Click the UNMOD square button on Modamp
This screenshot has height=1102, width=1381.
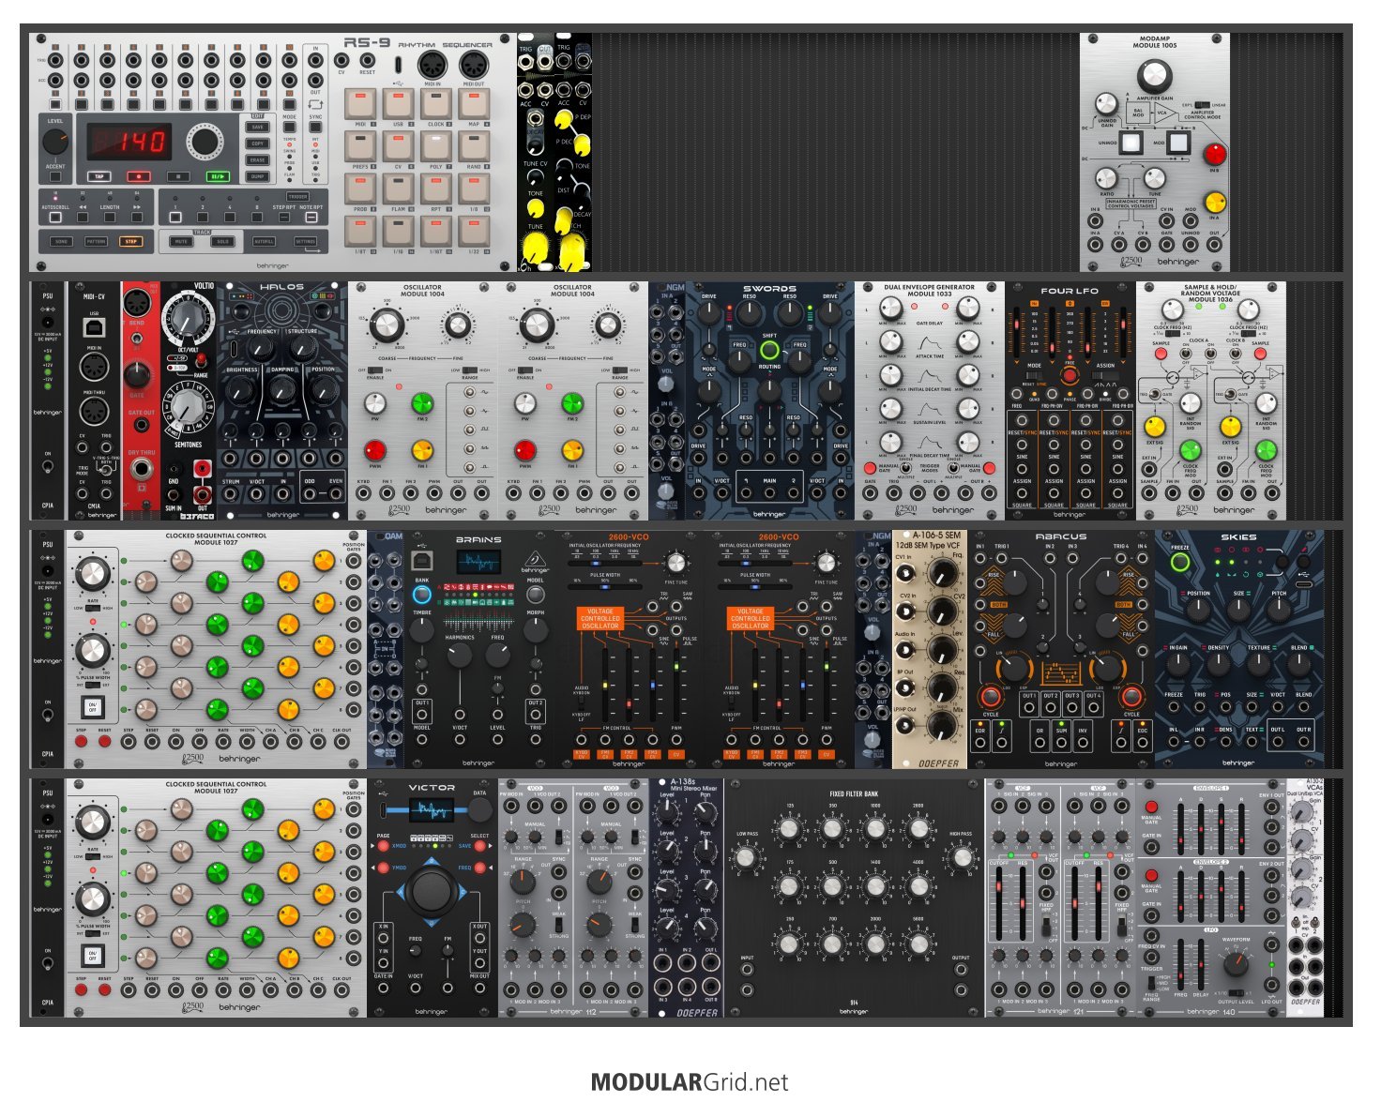point(1131,143)
